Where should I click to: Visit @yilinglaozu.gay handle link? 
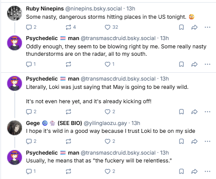click(x=105, y=123)
